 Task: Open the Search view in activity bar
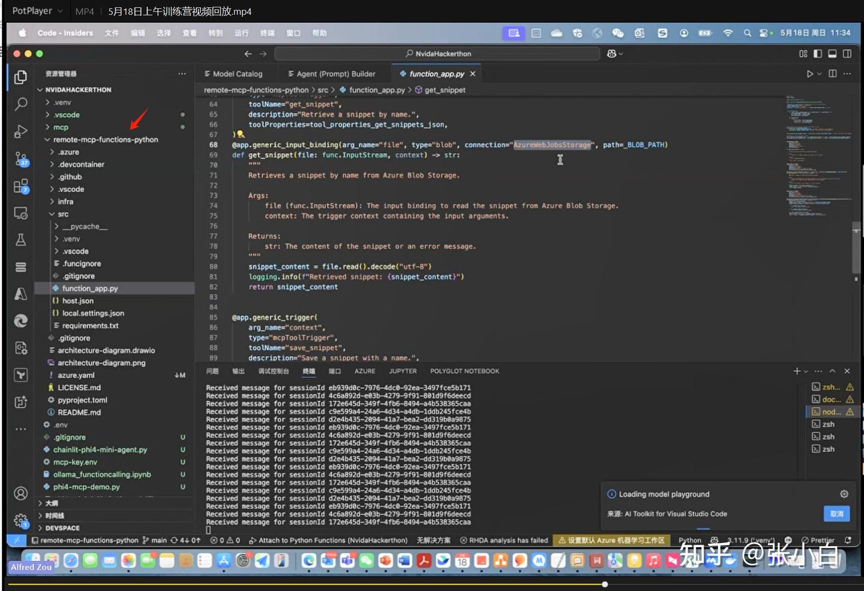point(21,104)
